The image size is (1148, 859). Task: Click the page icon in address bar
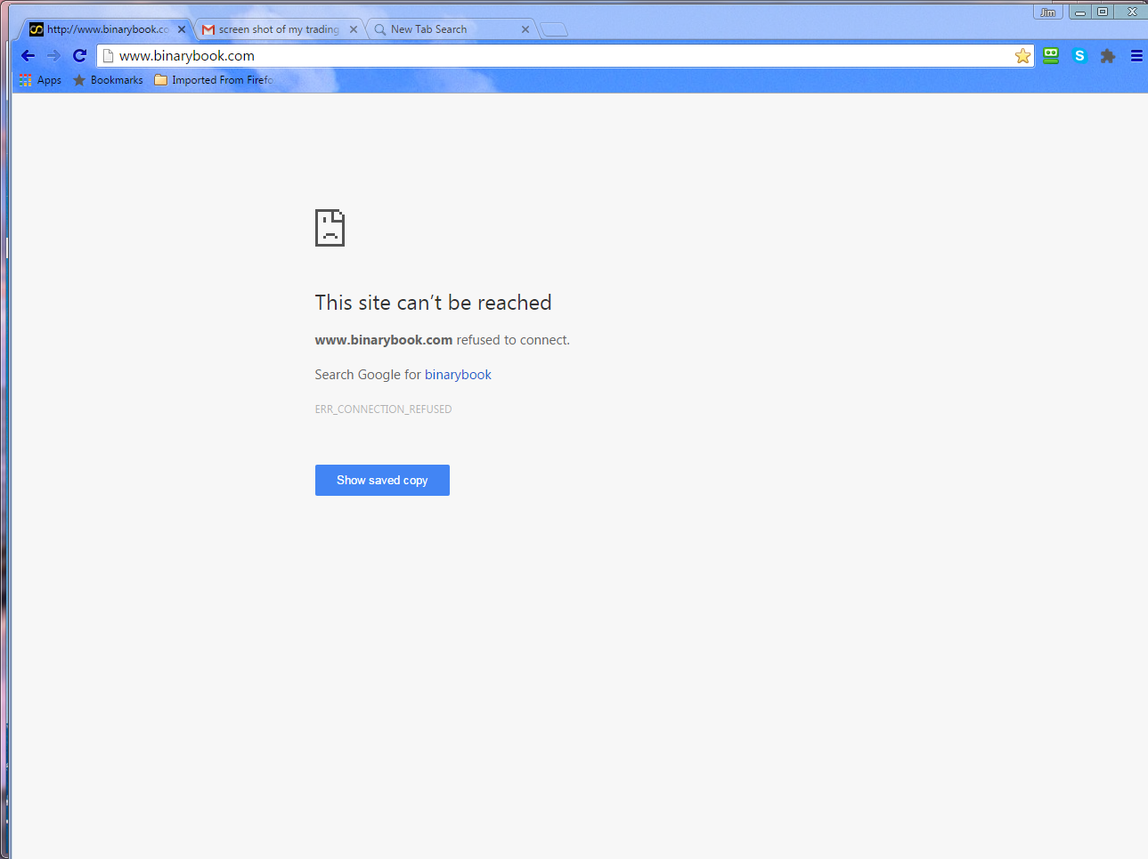point(109,56)
